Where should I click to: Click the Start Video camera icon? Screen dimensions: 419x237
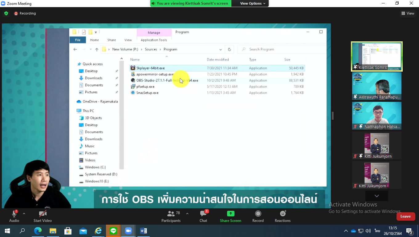[x=43, y=214]
